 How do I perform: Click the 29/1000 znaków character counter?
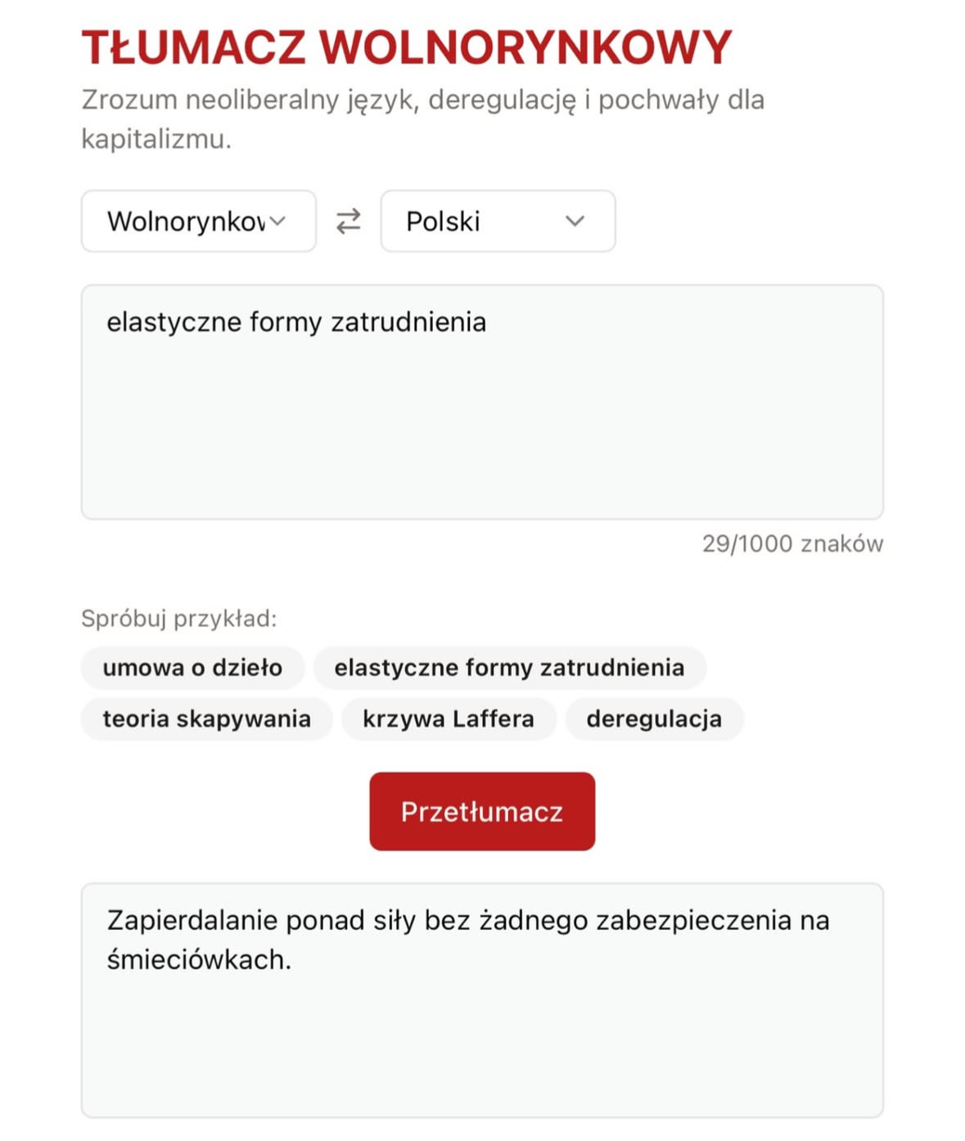(792, 543)
